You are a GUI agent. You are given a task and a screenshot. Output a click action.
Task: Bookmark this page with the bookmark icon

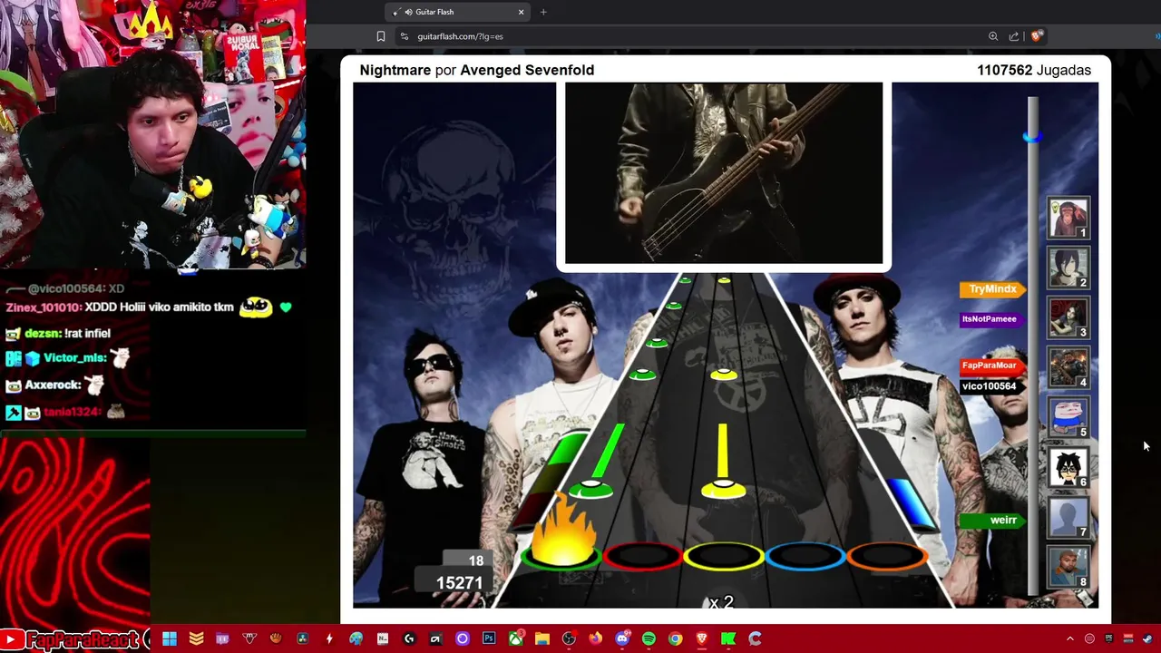point(381,36)
